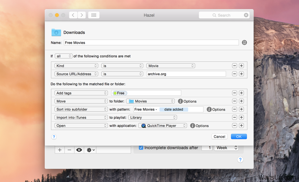Image resolution: width=299 pixels, height=182 pixels.
Task: Remove the Sort into subfolder action with minus
Action: tap(234, 109)
